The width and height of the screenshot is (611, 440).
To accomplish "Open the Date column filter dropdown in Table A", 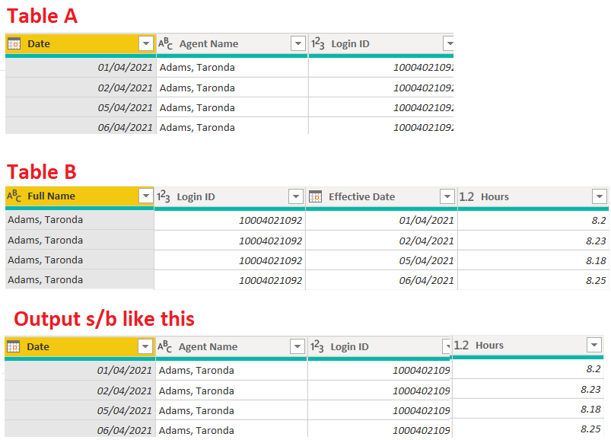I will pos(146,43).
